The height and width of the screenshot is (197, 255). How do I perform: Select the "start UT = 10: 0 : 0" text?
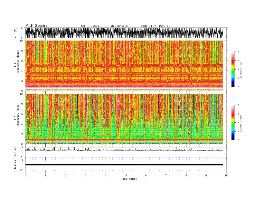tap(156, 26)
